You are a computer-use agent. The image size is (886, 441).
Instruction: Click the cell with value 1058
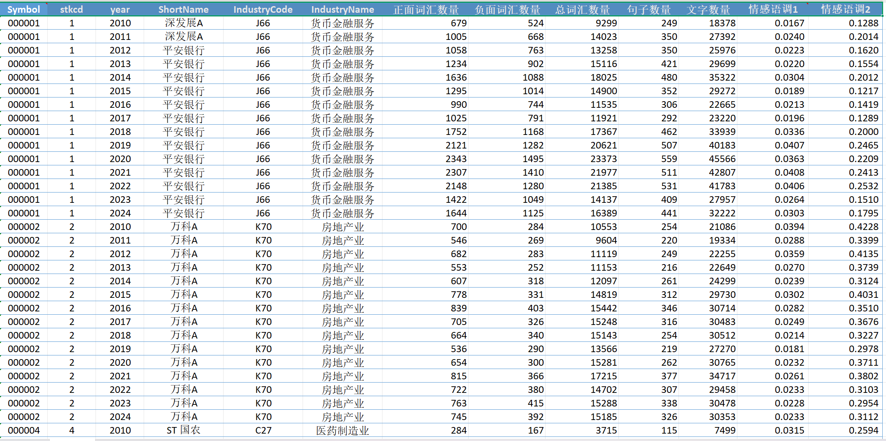click(426, 50)
